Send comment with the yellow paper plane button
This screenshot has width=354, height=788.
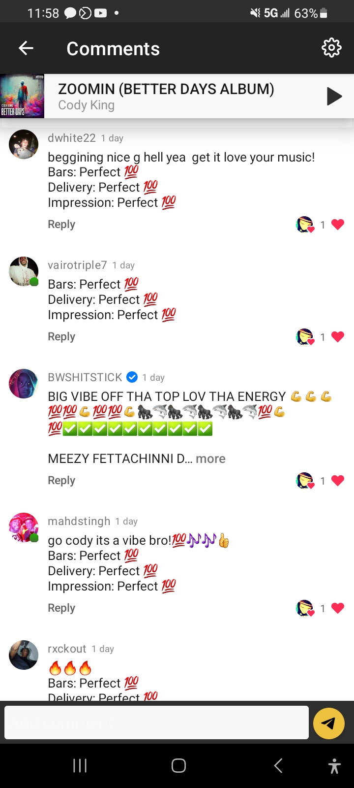click(328, 723)
